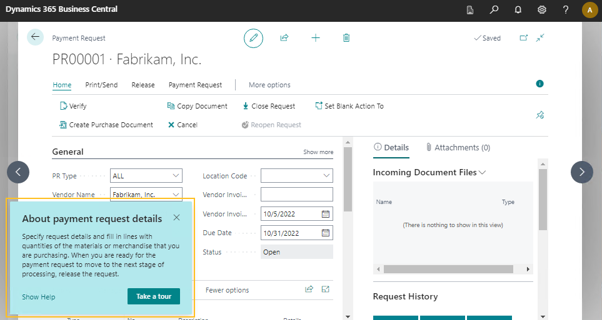This screenshot has width=602, height=320.
Task: Switch to the Attachments (0) tab
Action: (458, 148)
